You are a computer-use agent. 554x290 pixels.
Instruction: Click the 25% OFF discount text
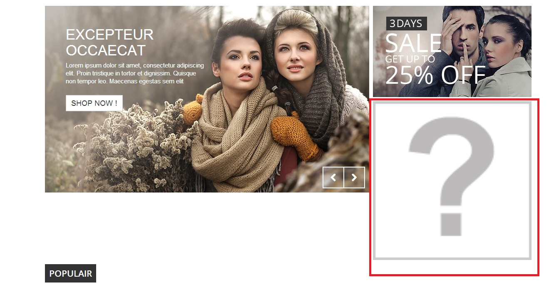435,75
